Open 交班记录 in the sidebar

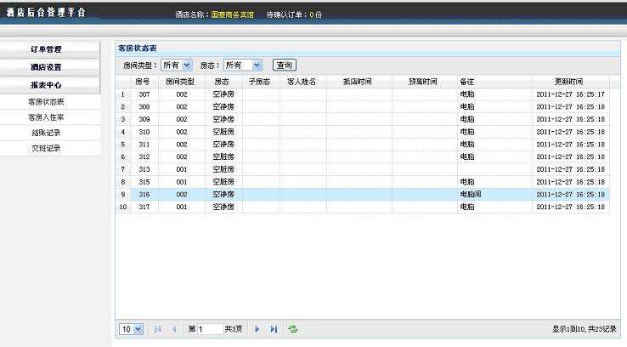click(x=46, y=149)
